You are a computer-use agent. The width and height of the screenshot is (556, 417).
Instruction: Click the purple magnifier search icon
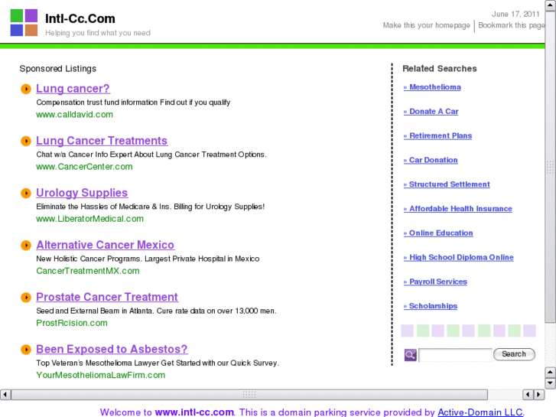(x=410, y=354)
